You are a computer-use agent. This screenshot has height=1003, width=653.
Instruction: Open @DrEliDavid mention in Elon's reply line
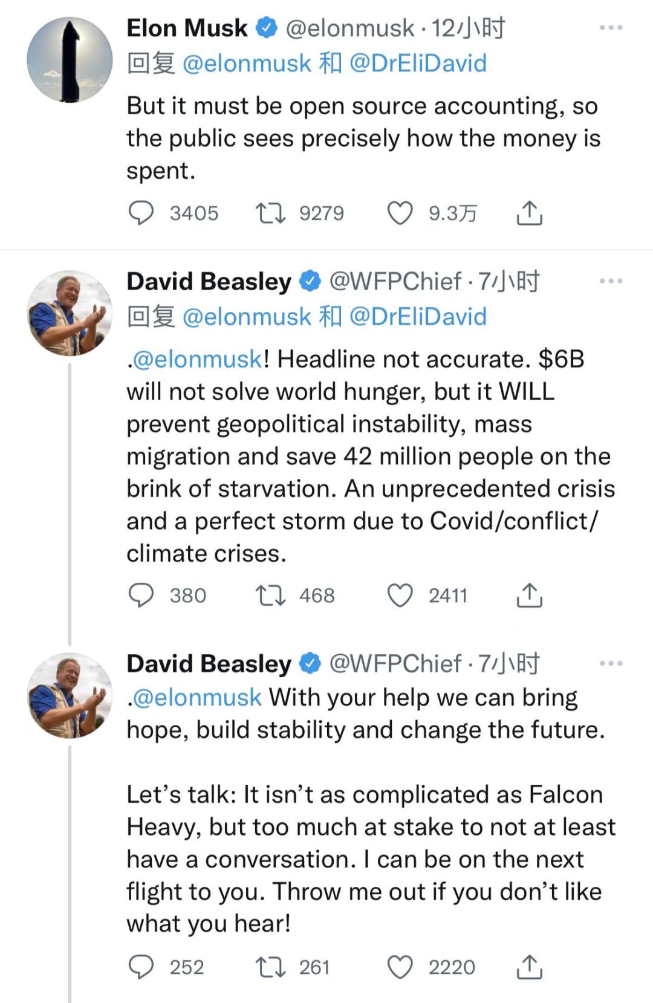coord(418,63)
